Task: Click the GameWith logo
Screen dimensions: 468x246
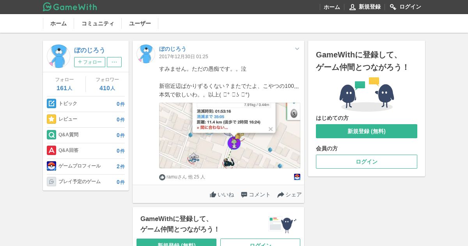Action: 70,7
